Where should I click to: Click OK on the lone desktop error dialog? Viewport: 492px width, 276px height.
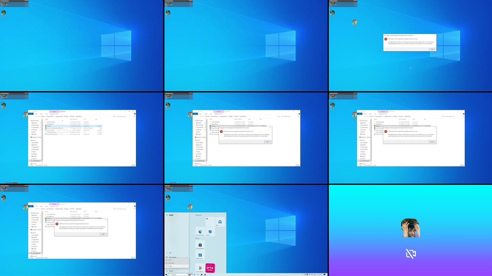[432, 49]
